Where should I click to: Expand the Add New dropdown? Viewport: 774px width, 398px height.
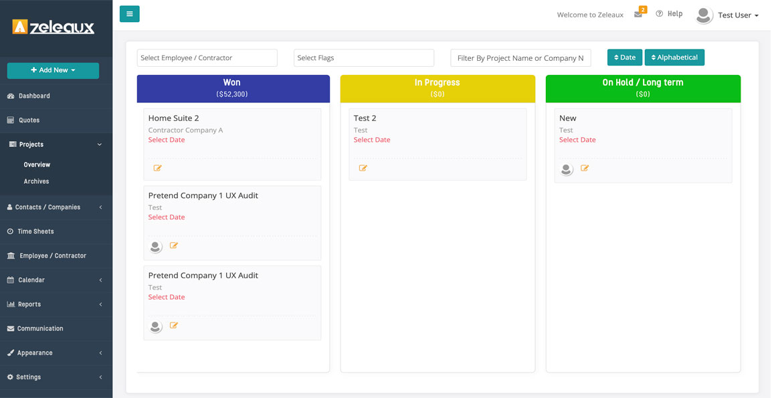pos(52,70)
